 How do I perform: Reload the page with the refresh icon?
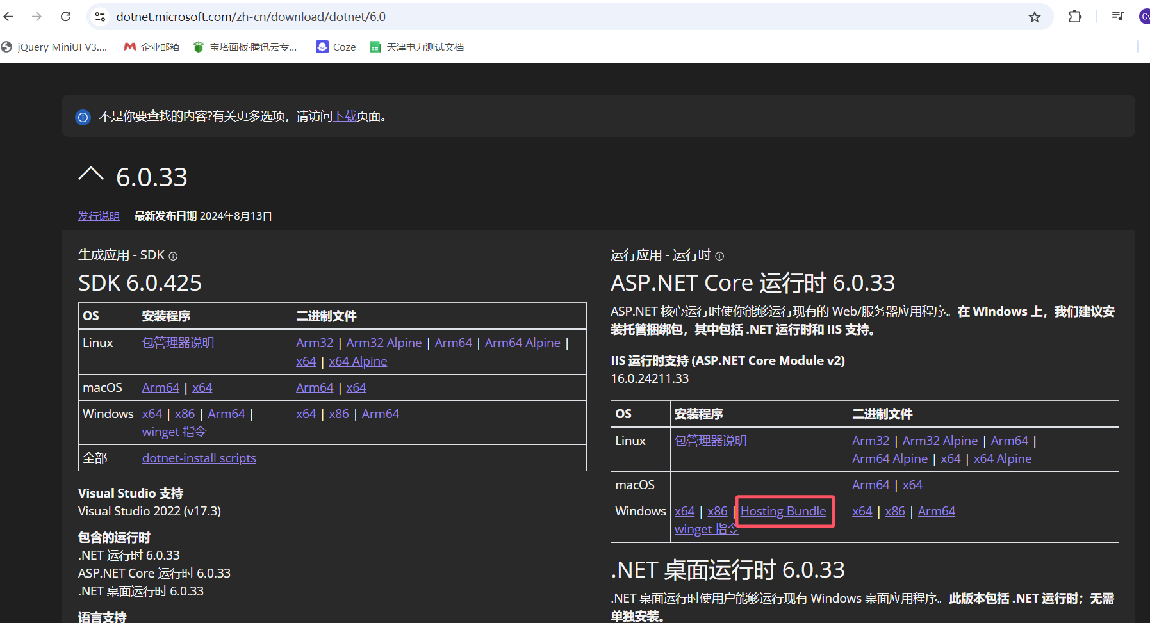coord(65,17)
